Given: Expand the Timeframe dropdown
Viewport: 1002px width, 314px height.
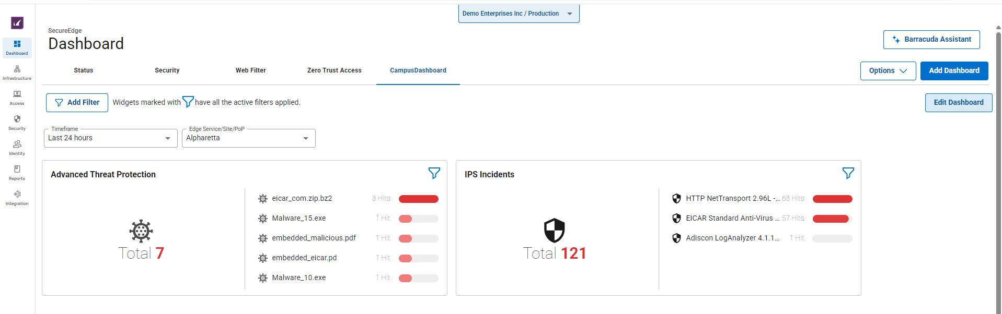Looking at the screenshot, I should (110, 138).
